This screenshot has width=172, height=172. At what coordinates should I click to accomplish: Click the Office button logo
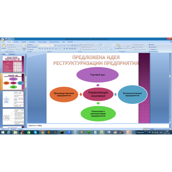(2, 40)
